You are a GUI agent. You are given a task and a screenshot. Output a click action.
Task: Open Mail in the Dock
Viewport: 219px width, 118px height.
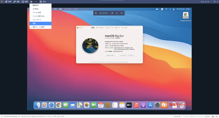click(x=73, y=105)
